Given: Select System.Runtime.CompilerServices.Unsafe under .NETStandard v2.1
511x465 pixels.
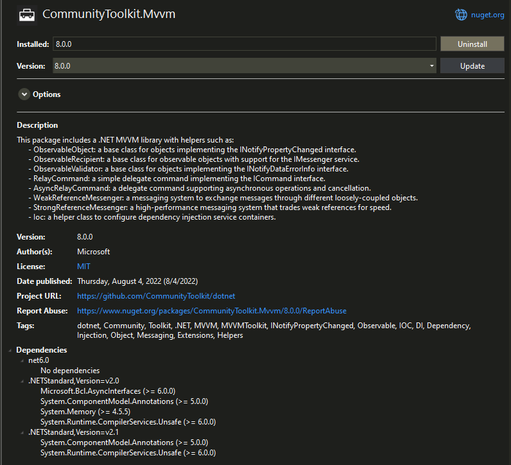Looking at the screenshot, I should pos(128,453).
